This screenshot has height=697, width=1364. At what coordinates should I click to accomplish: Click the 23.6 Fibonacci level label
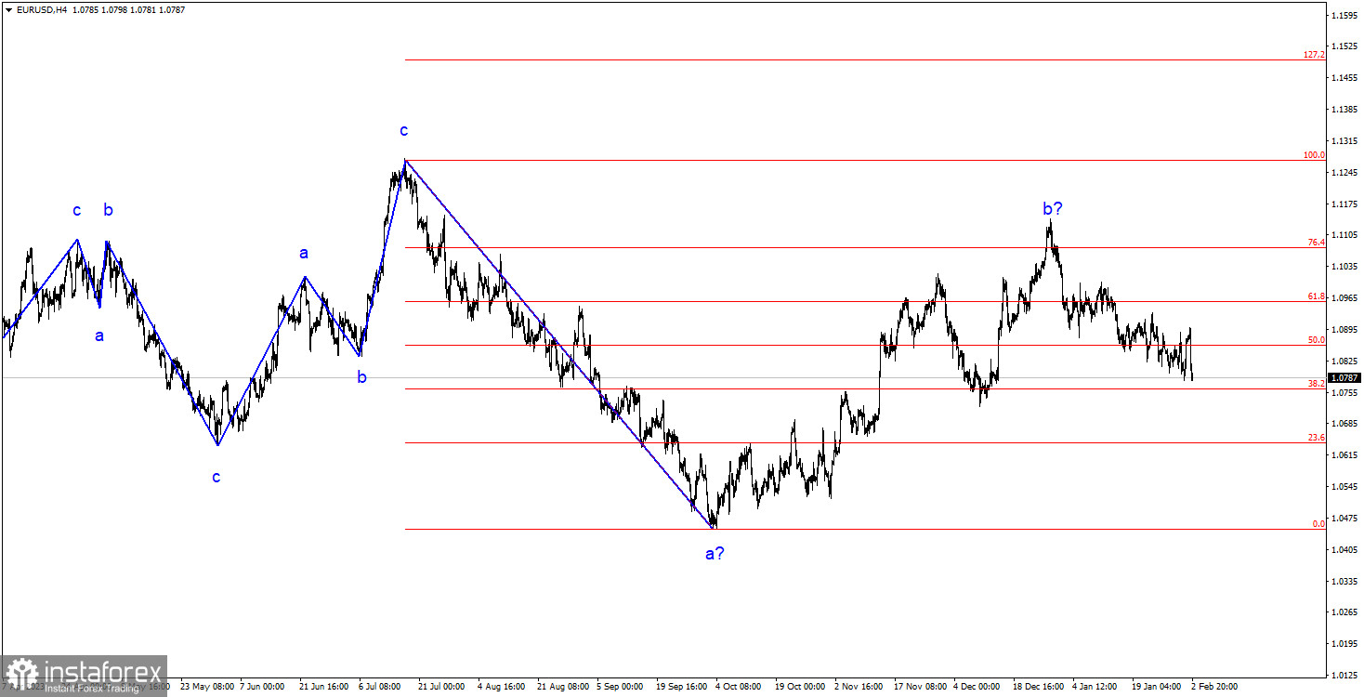[1316, 438]
